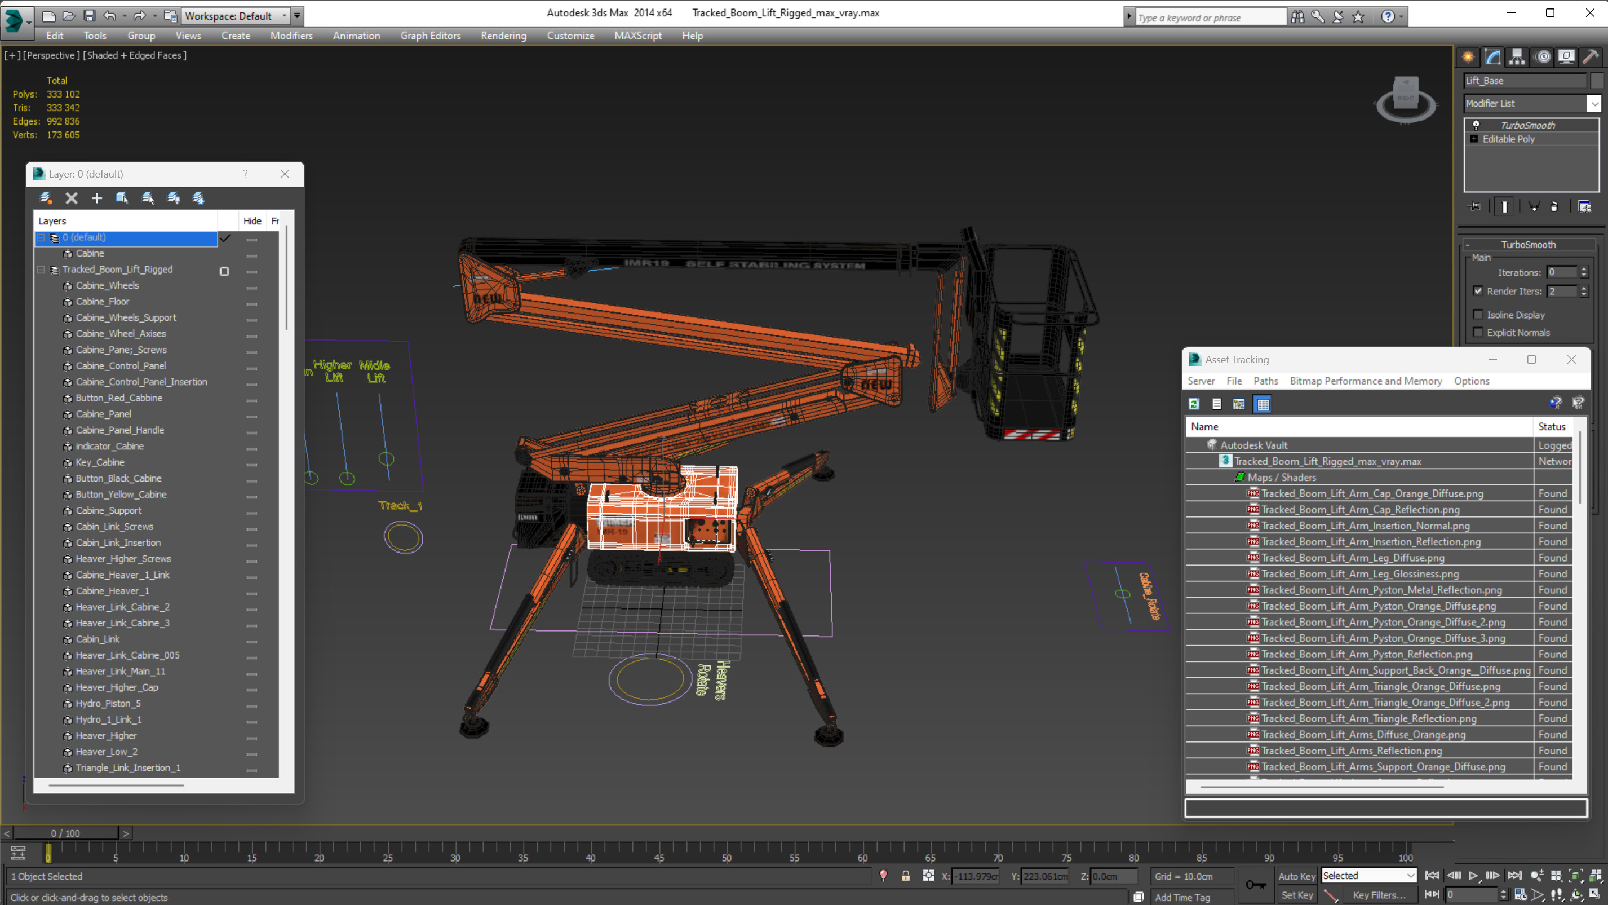Click the Pin Stack icon below modifier stack

[x=1475, y=206]
